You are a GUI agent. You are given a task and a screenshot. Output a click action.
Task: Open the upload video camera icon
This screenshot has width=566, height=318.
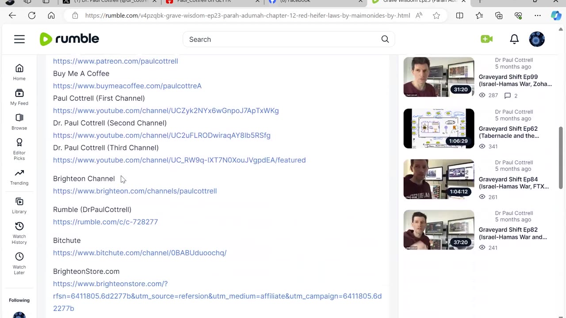(x=486, y=39)
